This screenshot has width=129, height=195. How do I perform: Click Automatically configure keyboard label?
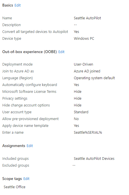(x=30, y=85)
